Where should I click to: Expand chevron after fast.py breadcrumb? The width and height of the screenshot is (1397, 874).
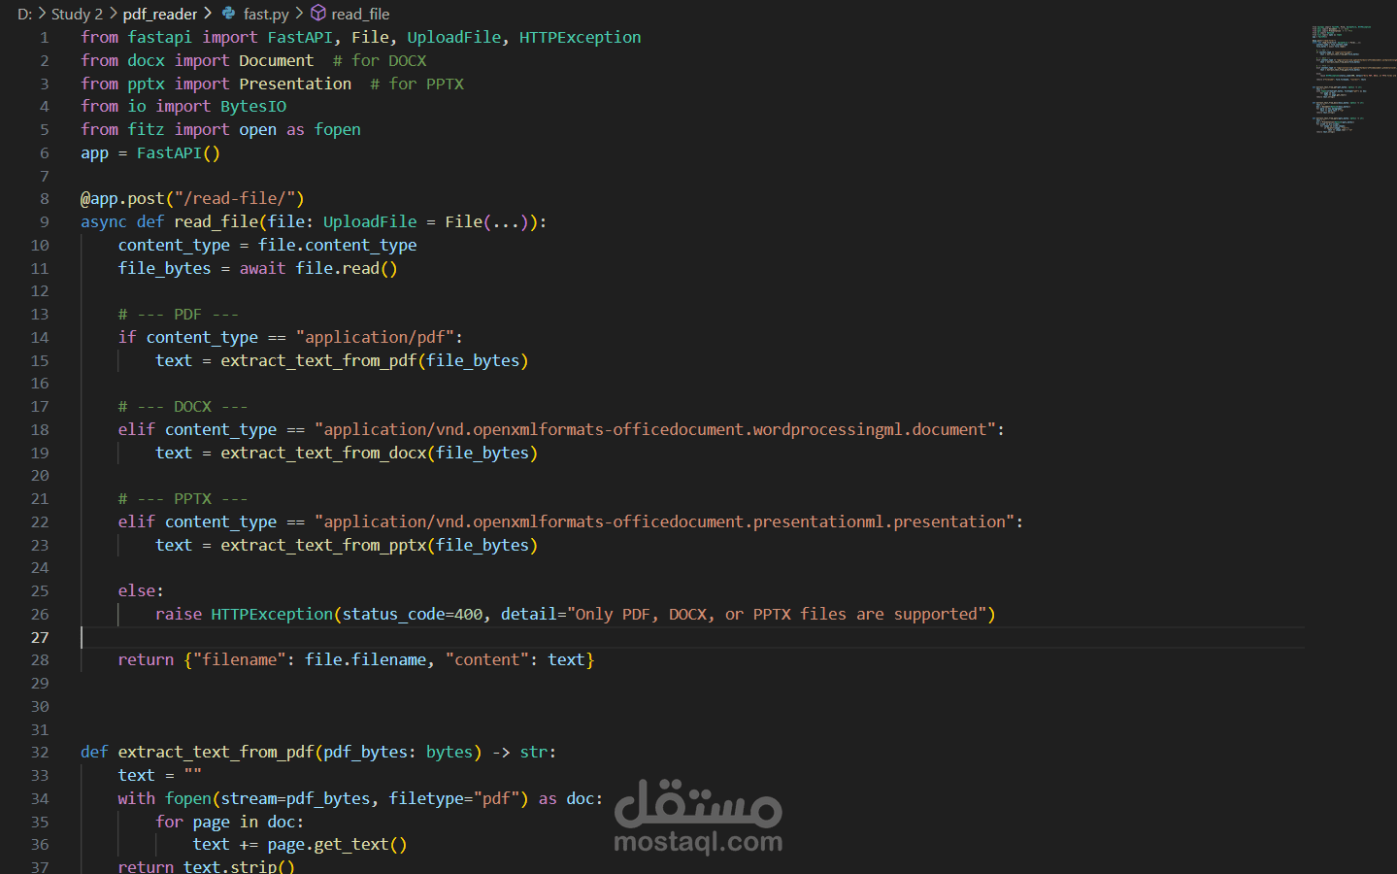click(x=299, y=14)
